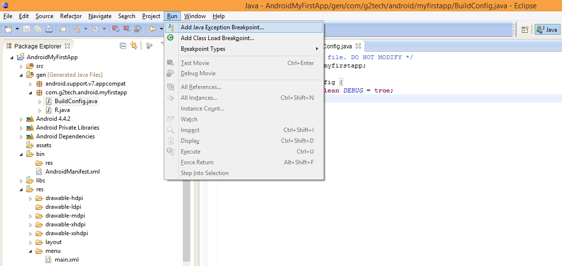Select R.java in the tree

pyautogui.click(x=62, y=110)
